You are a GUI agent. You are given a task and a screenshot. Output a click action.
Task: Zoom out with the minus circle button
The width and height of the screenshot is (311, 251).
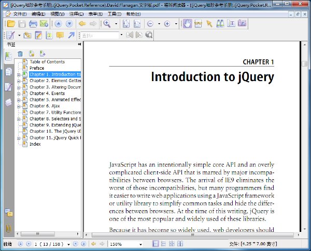coord(150,24)
